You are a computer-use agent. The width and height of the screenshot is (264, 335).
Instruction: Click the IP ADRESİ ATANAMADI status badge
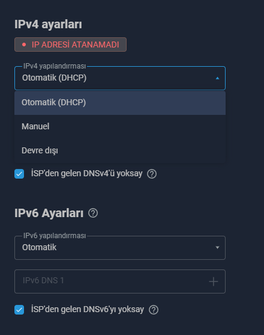(x=70, y=45)
